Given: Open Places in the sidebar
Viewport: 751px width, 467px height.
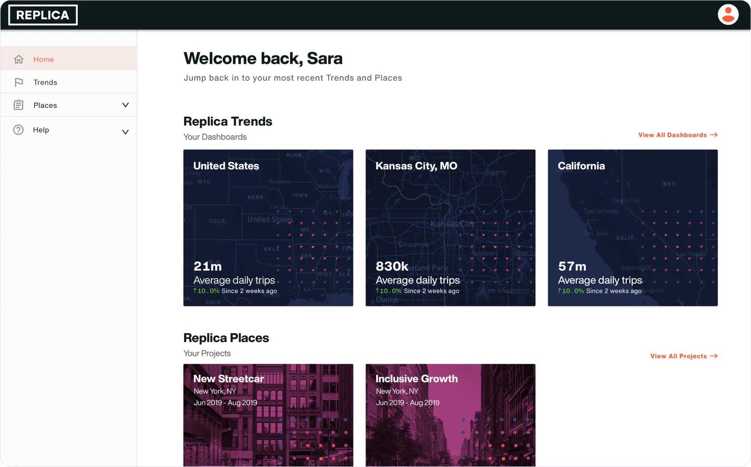Looking at the screenshot, I should pyautogui.click(x=69, y=105).
